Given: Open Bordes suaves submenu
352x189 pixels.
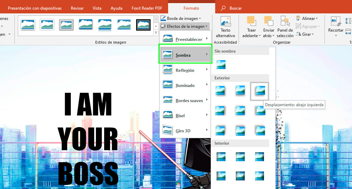Looking at the screenshot, I should 185,100.
